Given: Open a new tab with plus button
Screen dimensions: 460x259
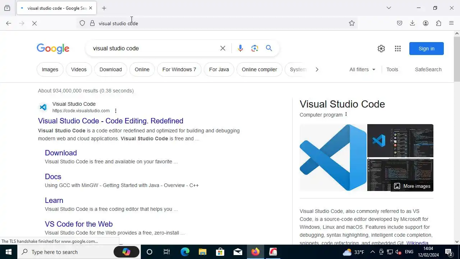Looking at the screenshot, I should [x=104, y=8].
